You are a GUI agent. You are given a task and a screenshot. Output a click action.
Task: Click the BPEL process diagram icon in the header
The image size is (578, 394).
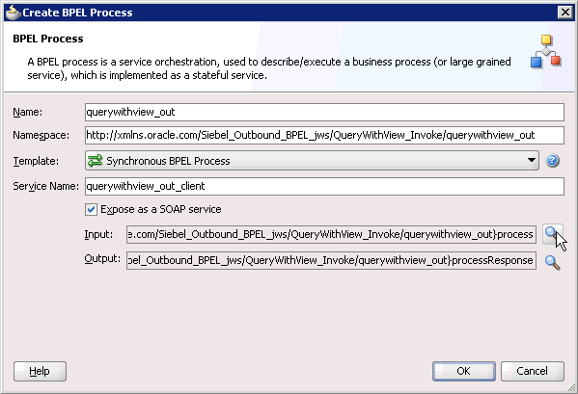[546, 51]
